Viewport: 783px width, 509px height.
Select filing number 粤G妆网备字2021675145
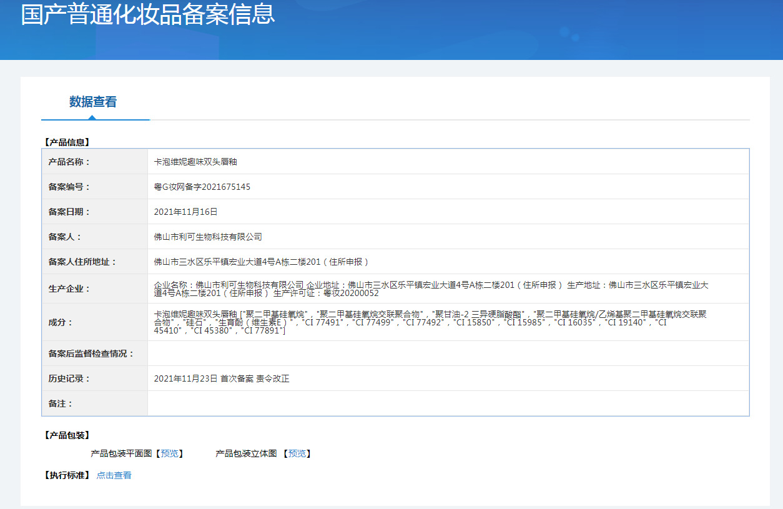[x=202, y=187]
